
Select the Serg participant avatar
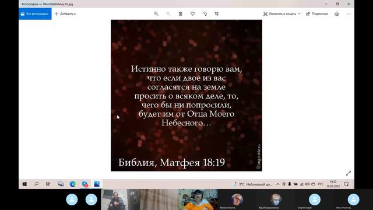pyautogui.click(x=315, y=199)
